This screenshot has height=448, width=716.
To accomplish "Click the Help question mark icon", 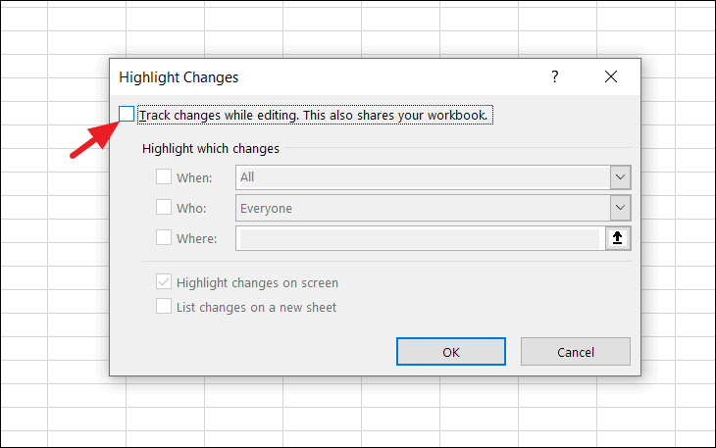I will [x=554, y=76].
